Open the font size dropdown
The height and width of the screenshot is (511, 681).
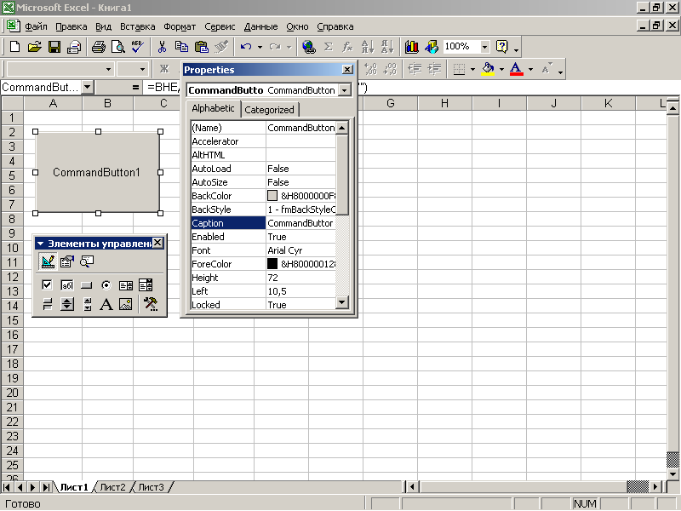tap(142, 69)
